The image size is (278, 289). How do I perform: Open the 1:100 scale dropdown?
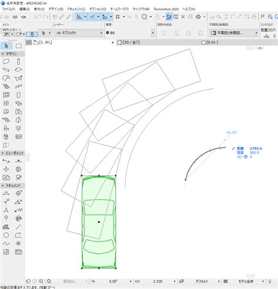[x=164, y=281]
